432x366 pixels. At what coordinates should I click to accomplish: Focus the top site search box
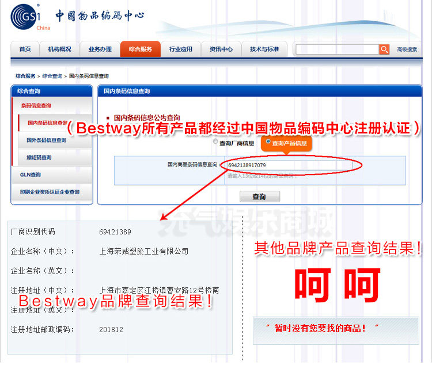(x=337, y=49)
